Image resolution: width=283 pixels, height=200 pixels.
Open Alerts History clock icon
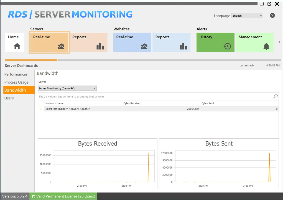227,46
